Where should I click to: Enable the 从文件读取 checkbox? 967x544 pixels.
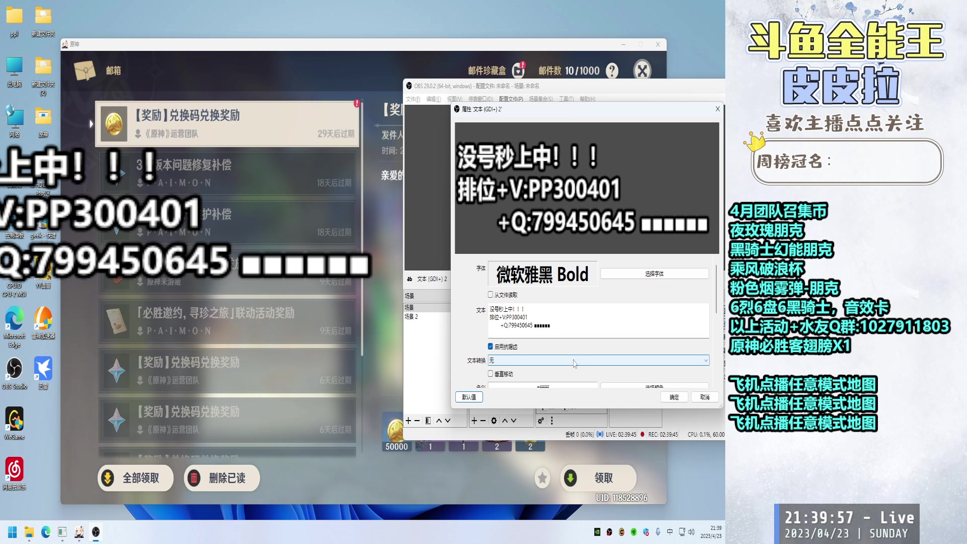pyautogui.click(x=490, y=294)
